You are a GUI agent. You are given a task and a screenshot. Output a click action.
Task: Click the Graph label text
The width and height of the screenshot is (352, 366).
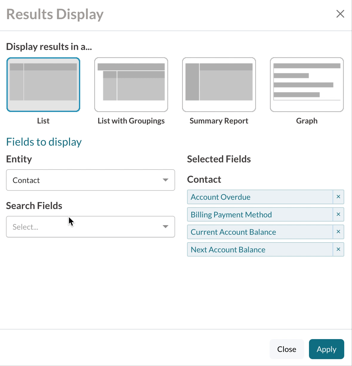pos(307,121)
